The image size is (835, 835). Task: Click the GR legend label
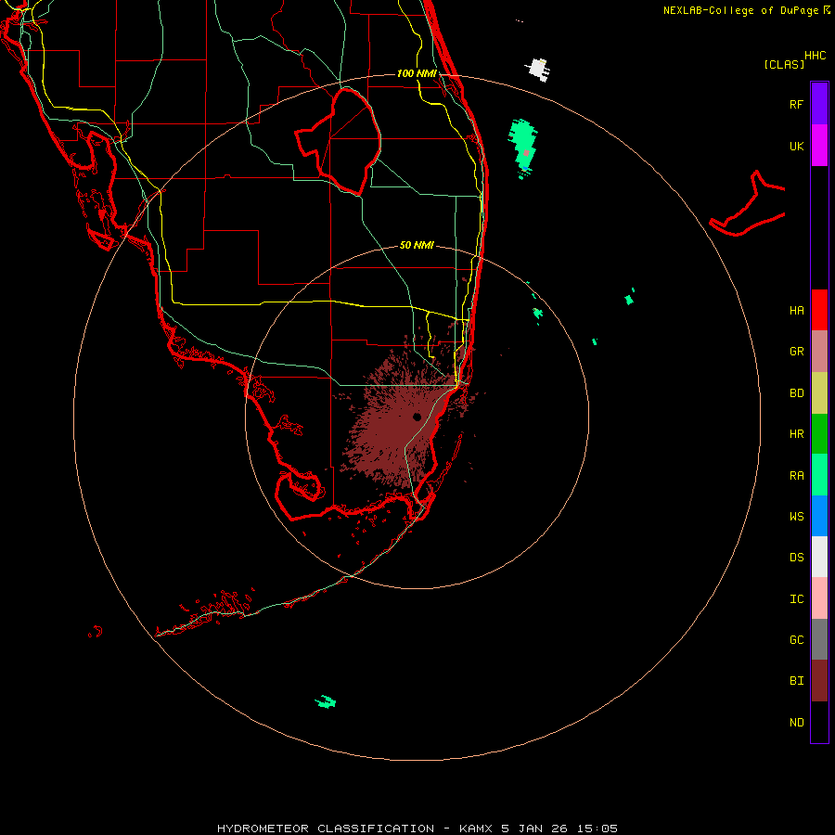(796, 352)
